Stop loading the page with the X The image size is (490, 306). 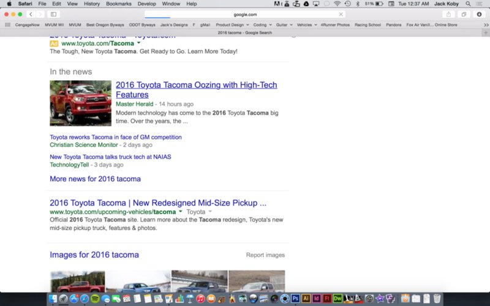(x=341, y=14)
